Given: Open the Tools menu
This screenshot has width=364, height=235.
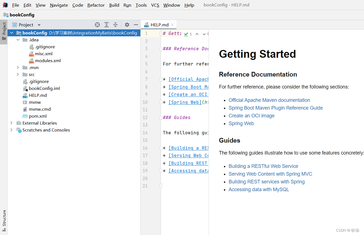Looking at the screenshot, I should coord(141,5).
